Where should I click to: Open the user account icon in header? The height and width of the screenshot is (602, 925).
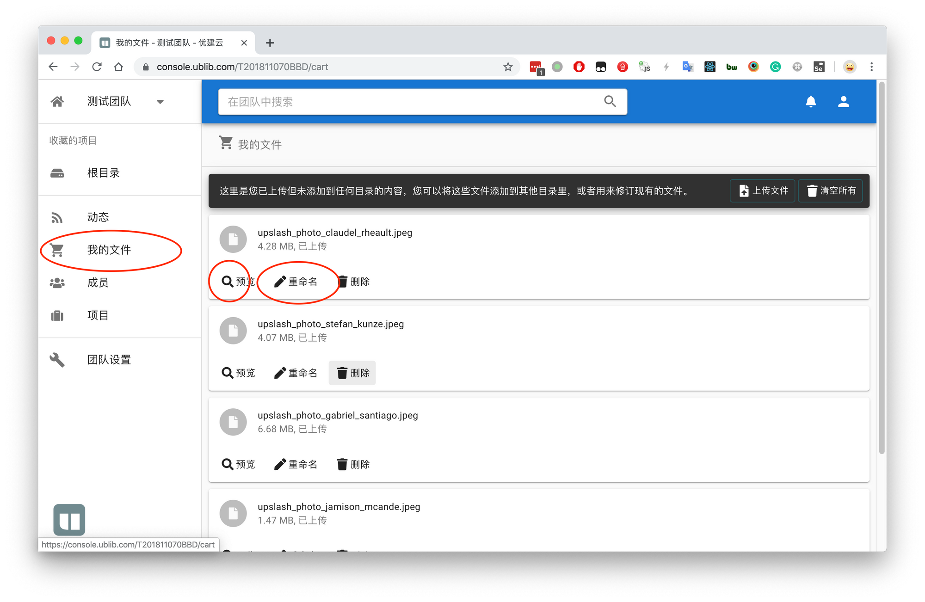coord(843,102)
